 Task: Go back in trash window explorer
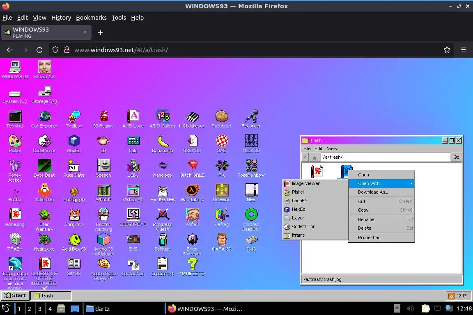point(305,157)
